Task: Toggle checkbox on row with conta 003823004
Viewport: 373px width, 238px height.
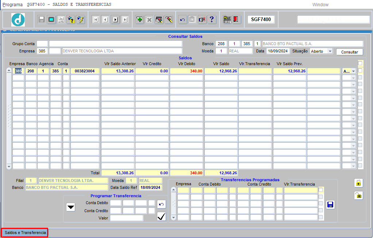Action: click(360, 71)
